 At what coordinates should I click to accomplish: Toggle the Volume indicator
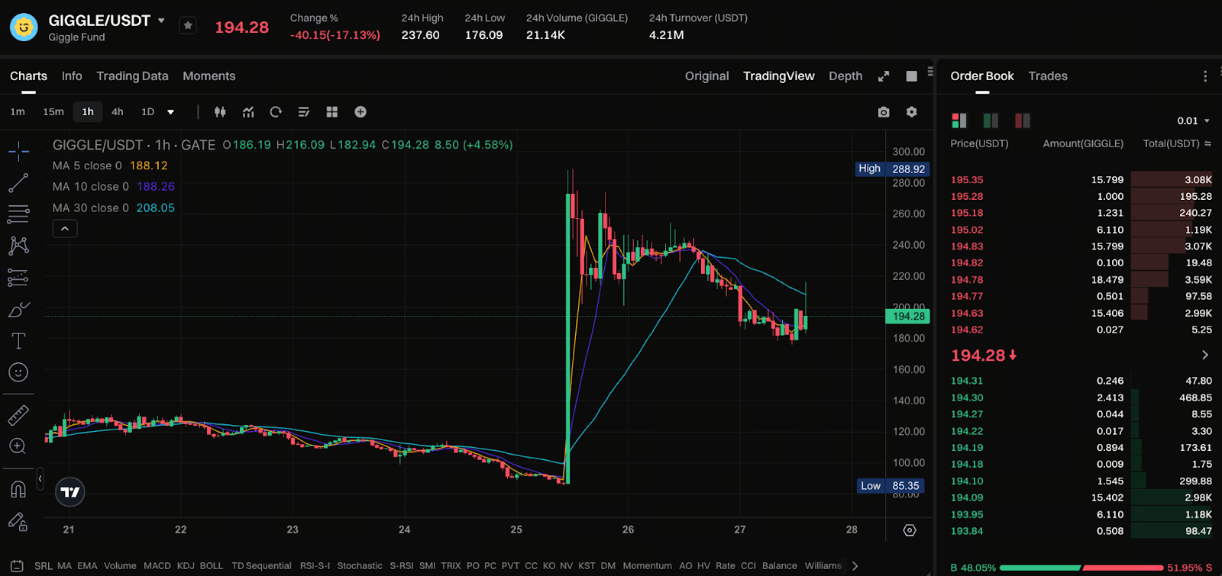tap(120, 566)
